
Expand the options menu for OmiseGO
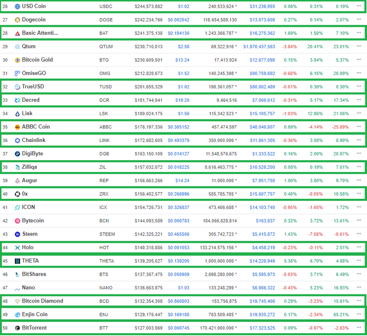point(359,73)
